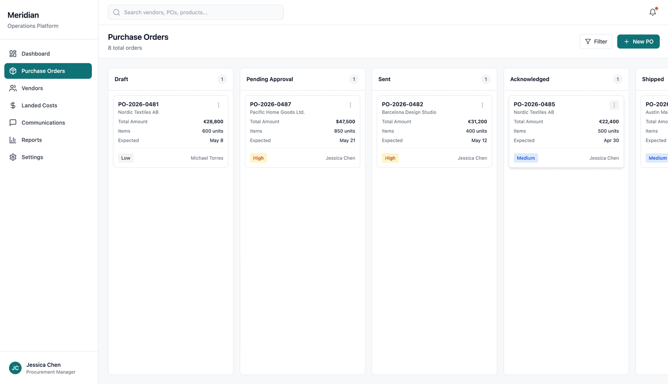Open Landed Costs via the dollar icon

pos(13,105)
